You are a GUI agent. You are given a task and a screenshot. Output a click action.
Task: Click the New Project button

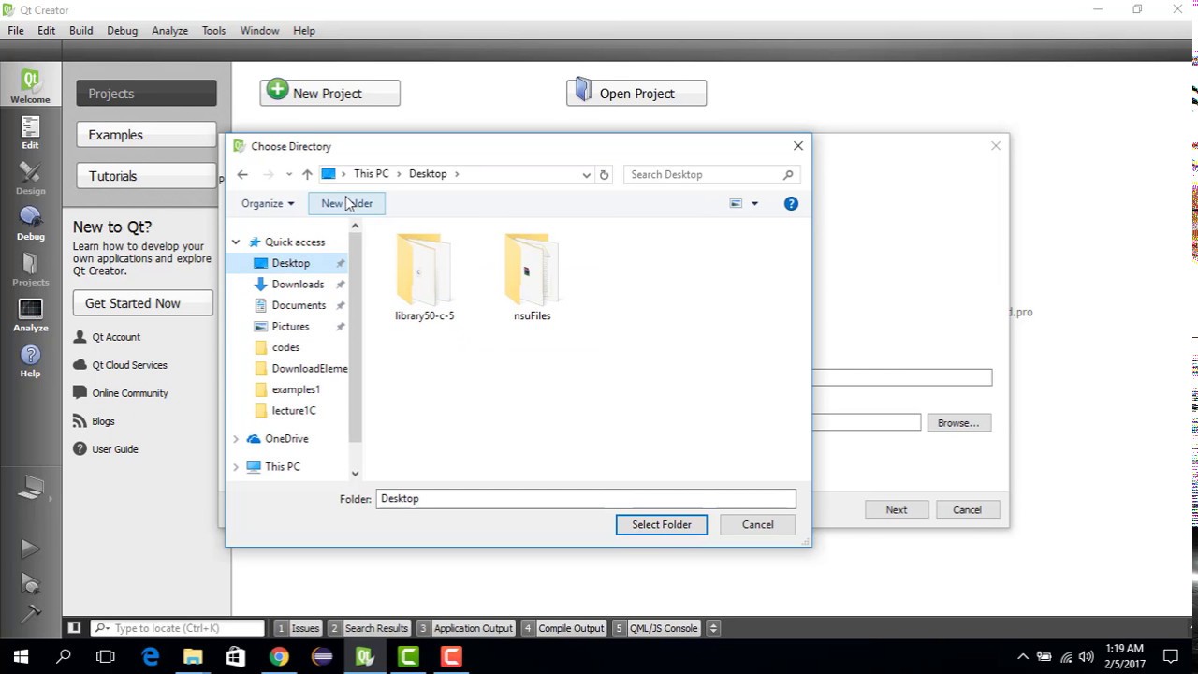click(x=329, y=93)
